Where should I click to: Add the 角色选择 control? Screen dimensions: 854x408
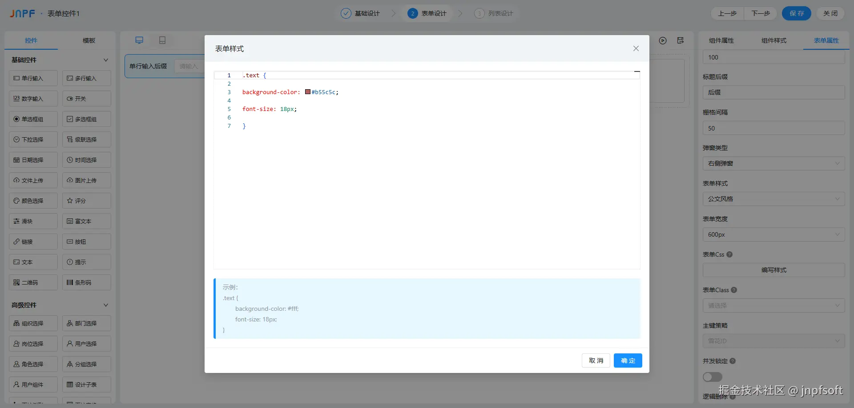pyautogui.click(x=33, y=364)
